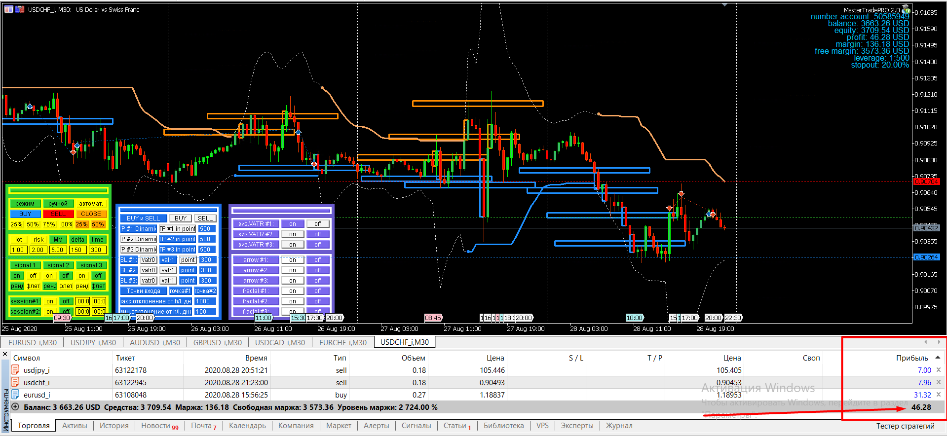Close the Terminal panel with the X icon
947x436 pixels.
click(x=5, y=354)
